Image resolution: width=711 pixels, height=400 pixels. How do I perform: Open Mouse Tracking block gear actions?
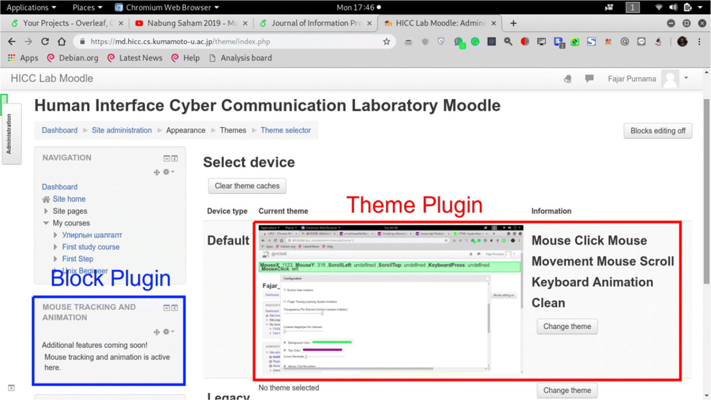168,332
